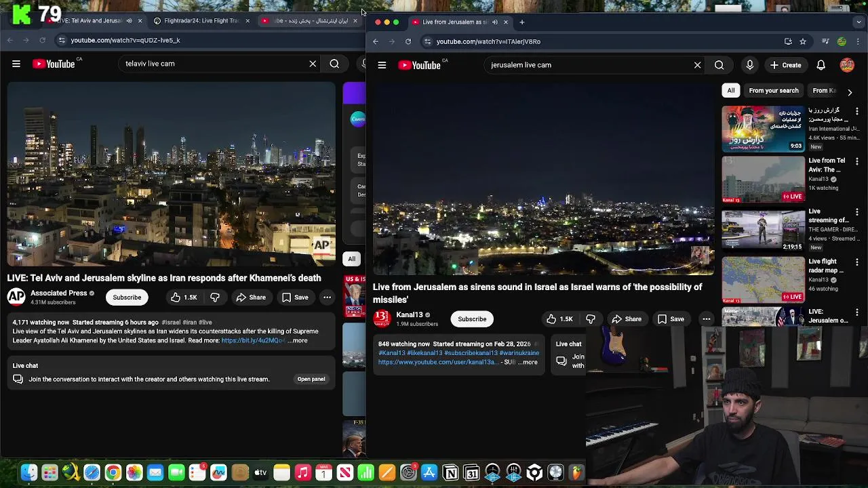Expand the Kanal13 video description

coord(527,363)
